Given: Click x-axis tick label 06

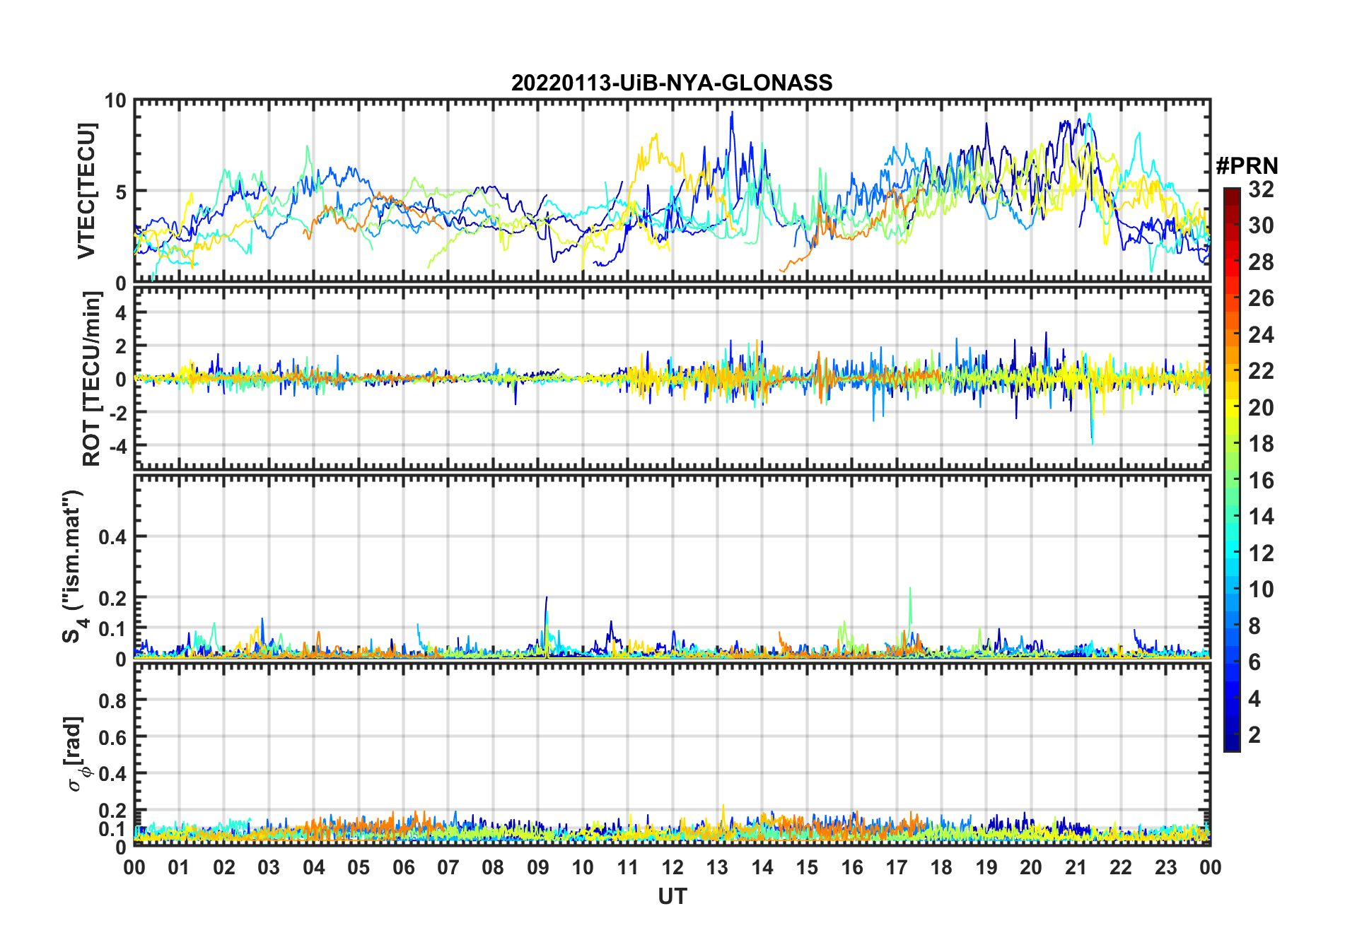Looking at the screenshot, I should point(403,867).
